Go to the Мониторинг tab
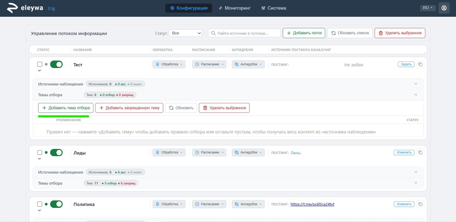Screen dimensions: 456x222 235,8
